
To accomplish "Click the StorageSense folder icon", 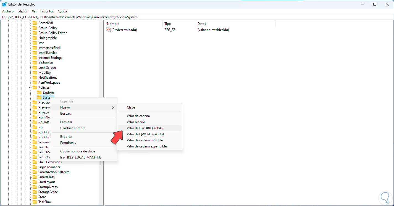I will pos(35,192).
